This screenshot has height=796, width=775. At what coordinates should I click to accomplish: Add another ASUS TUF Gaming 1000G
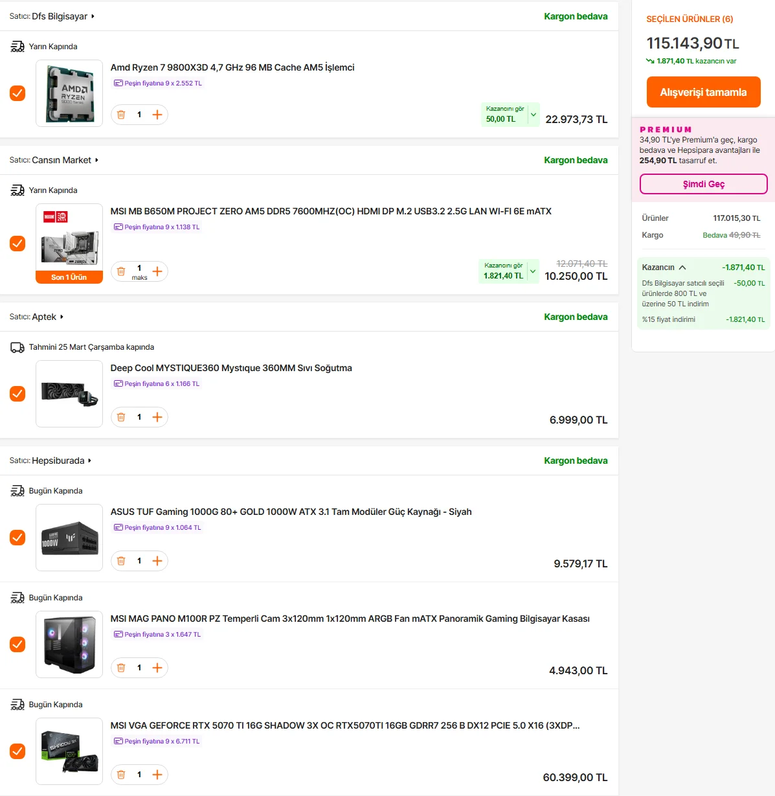[x=157, y=561]
